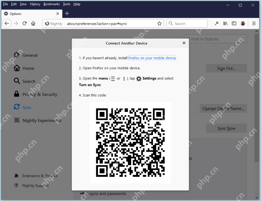Open the Tools menu
261x201 pixels.
pos(66,4)
